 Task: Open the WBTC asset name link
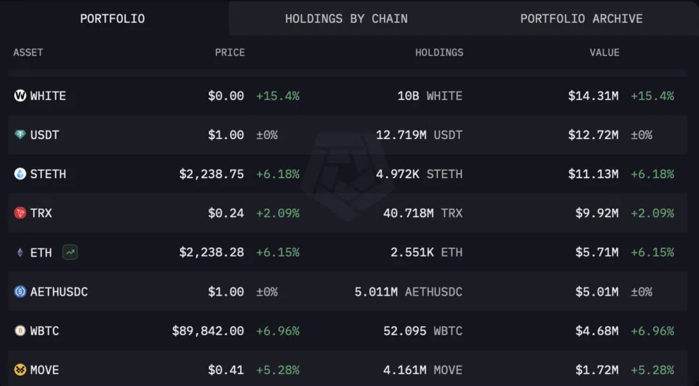tap(45, 331)
